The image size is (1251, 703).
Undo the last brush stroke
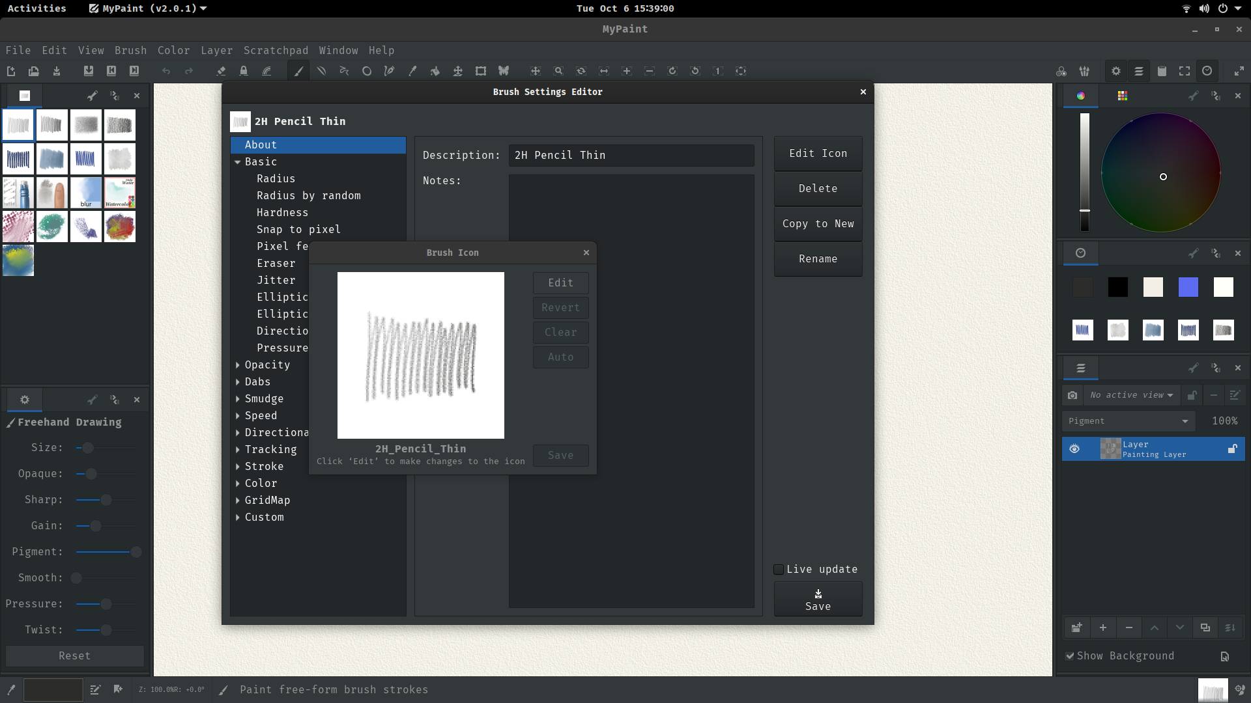click(166, 71)
